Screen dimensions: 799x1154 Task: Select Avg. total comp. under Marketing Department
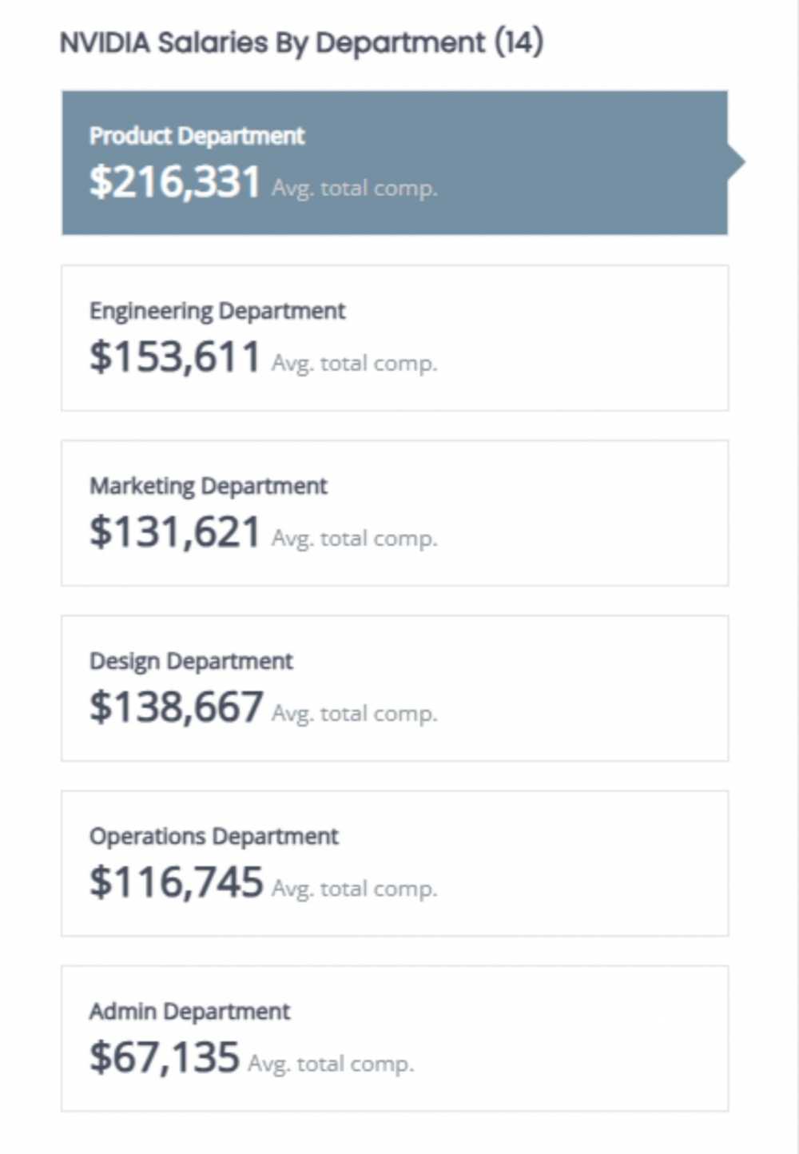[x=354, y=539]
